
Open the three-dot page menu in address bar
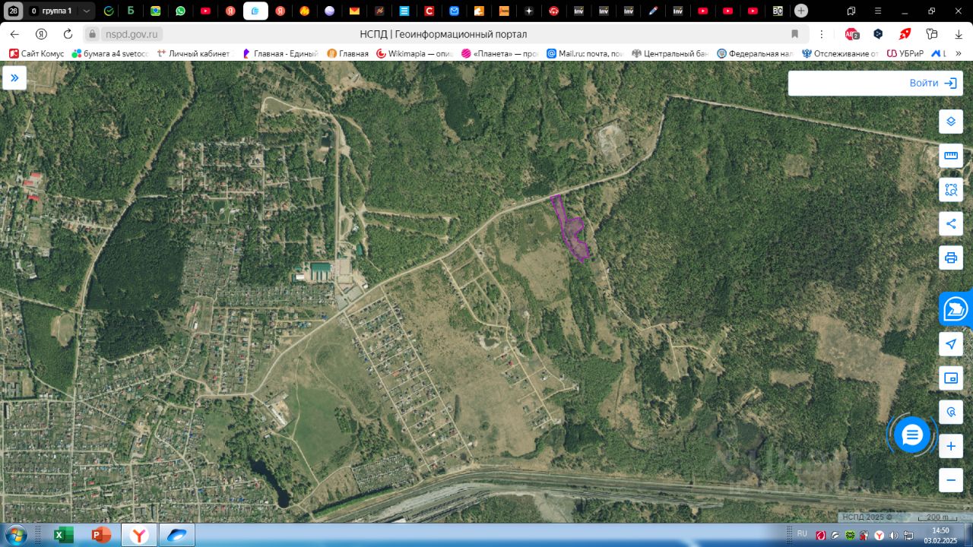[x=820, y=34]
